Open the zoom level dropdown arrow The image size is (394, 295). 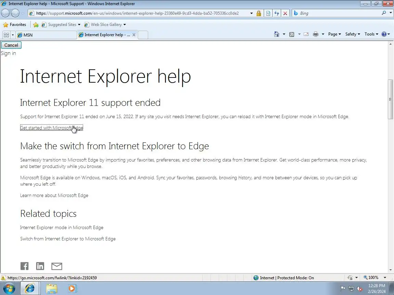tap(385, 278)
